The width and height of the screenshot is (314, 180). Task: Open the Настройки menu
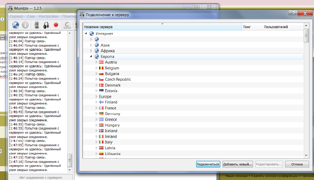(x=48, y=16)
